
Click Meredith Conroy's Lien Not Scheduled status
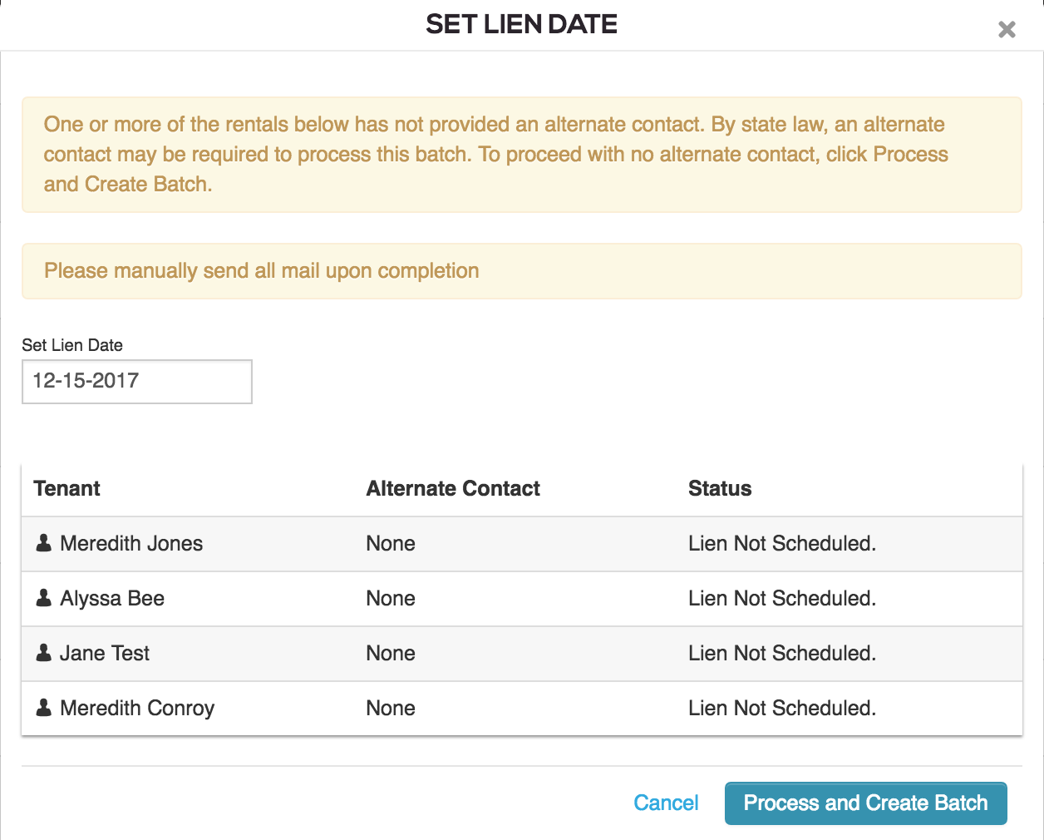click(782, 708)
